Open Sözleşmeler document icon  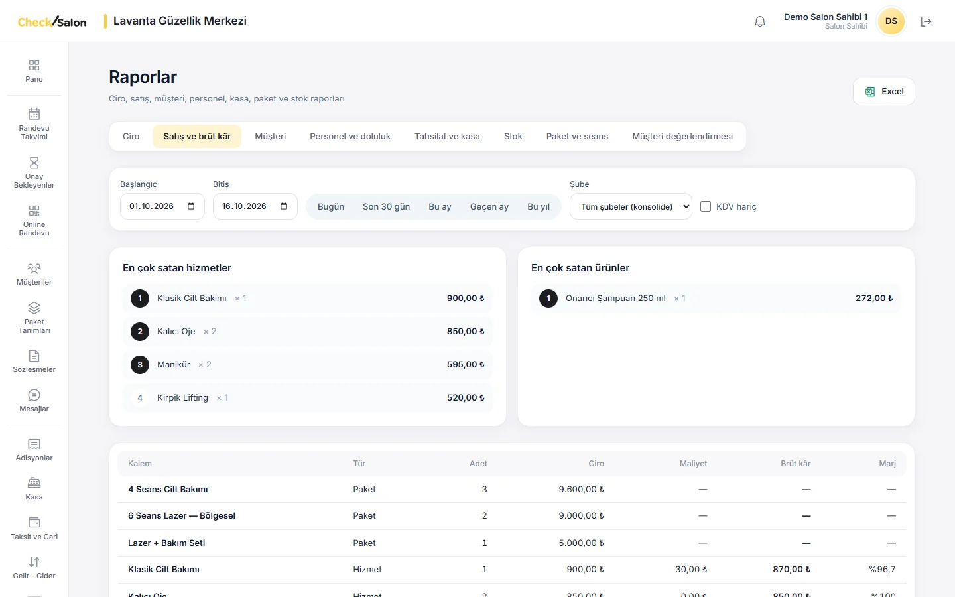(x=34, y=356)
